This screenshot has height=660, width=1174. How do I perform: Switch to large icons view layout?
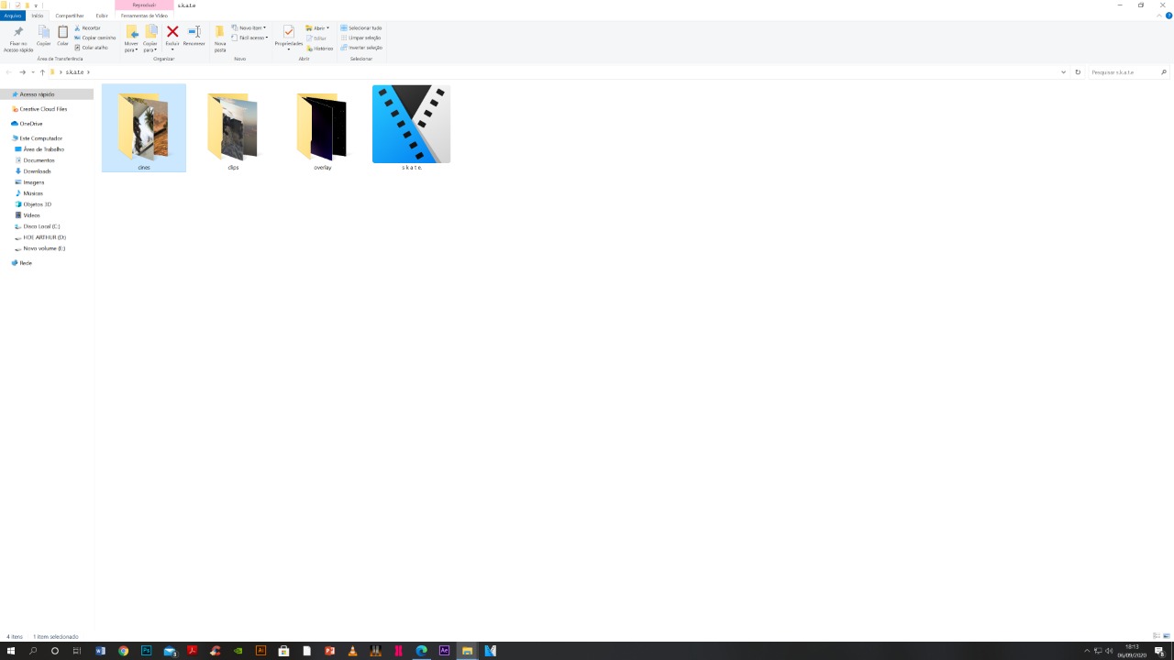point(1166,636)
